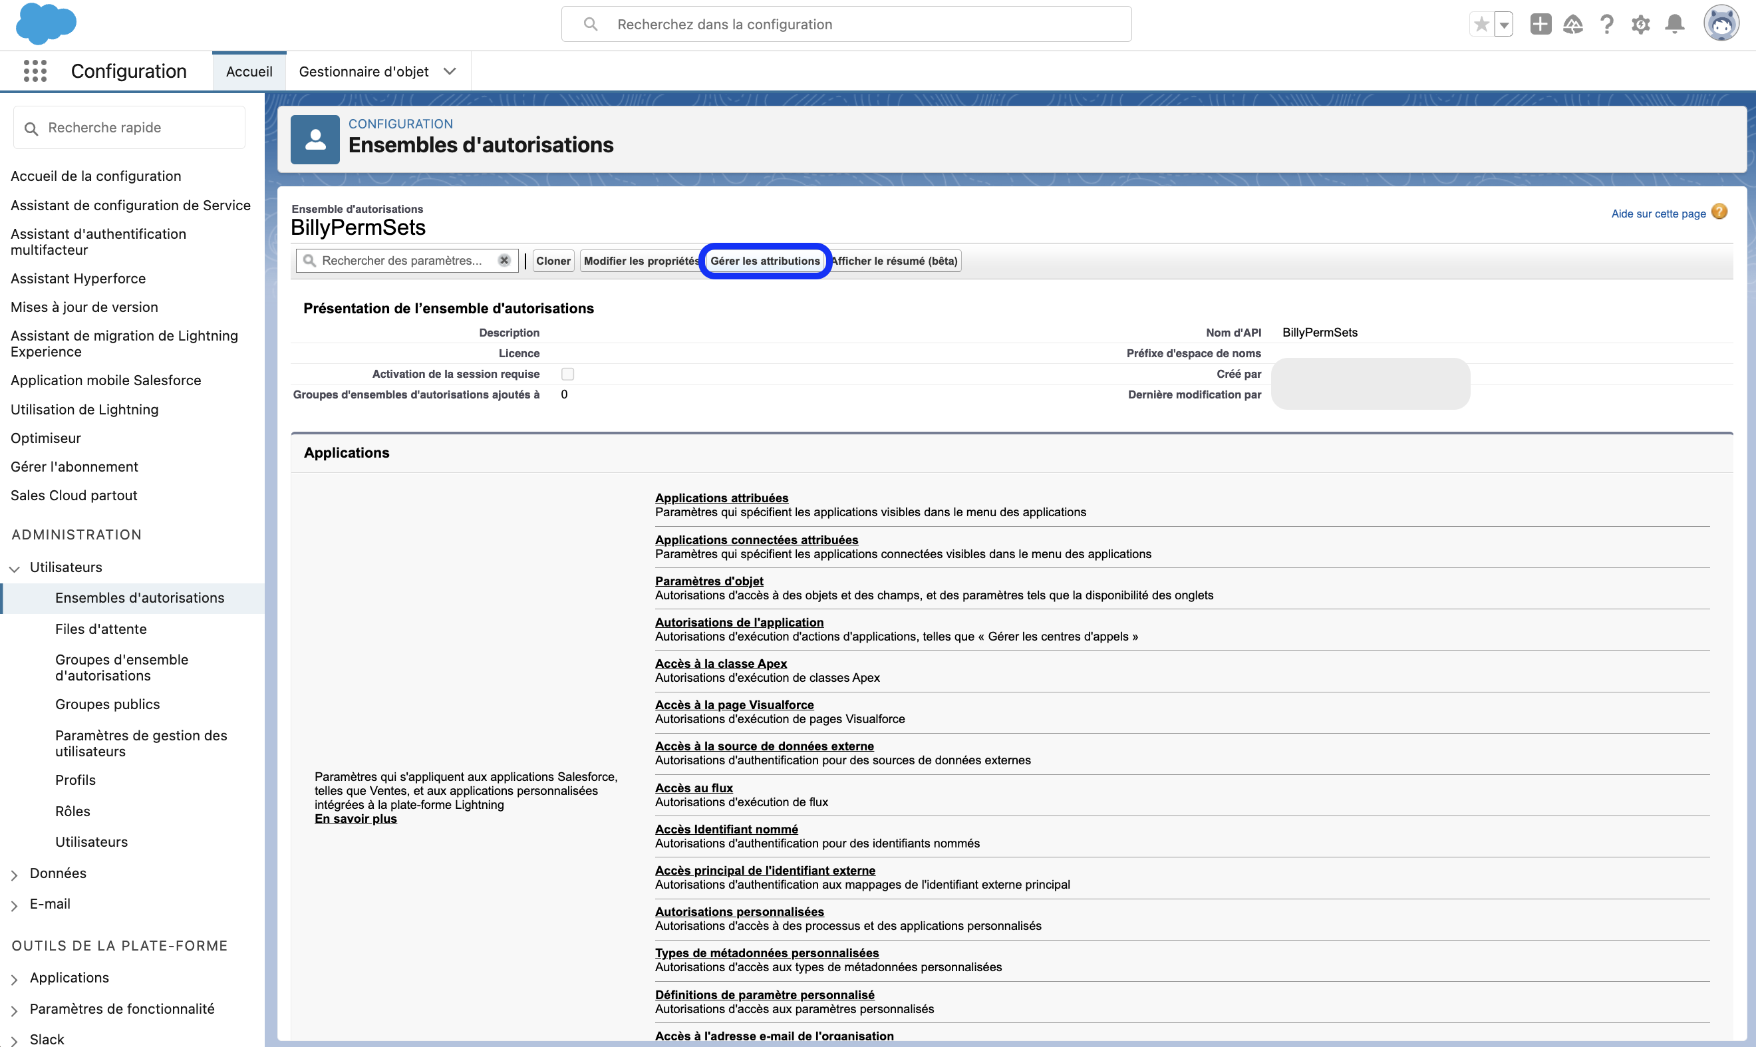Open Files d'attente in sidebar
Viewport: 1756px width, 1047px height.
pyautogui.click(x=101, y=629)
